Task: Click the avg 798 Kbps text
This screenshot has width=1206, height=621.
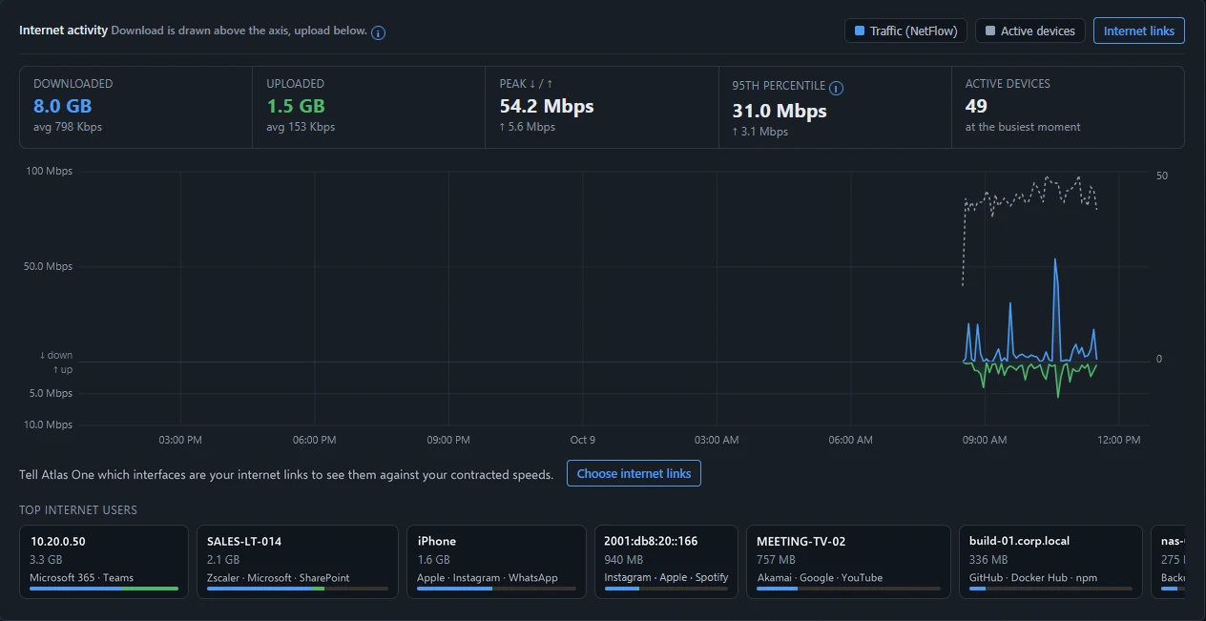Action: pyautogui.click(x=68, y=127)
